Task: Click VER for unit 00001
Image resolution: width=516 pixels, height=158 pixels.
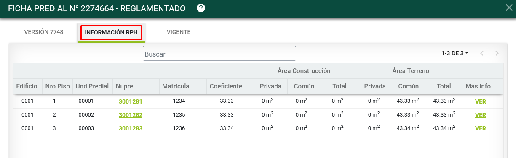Action: point(481,101)
